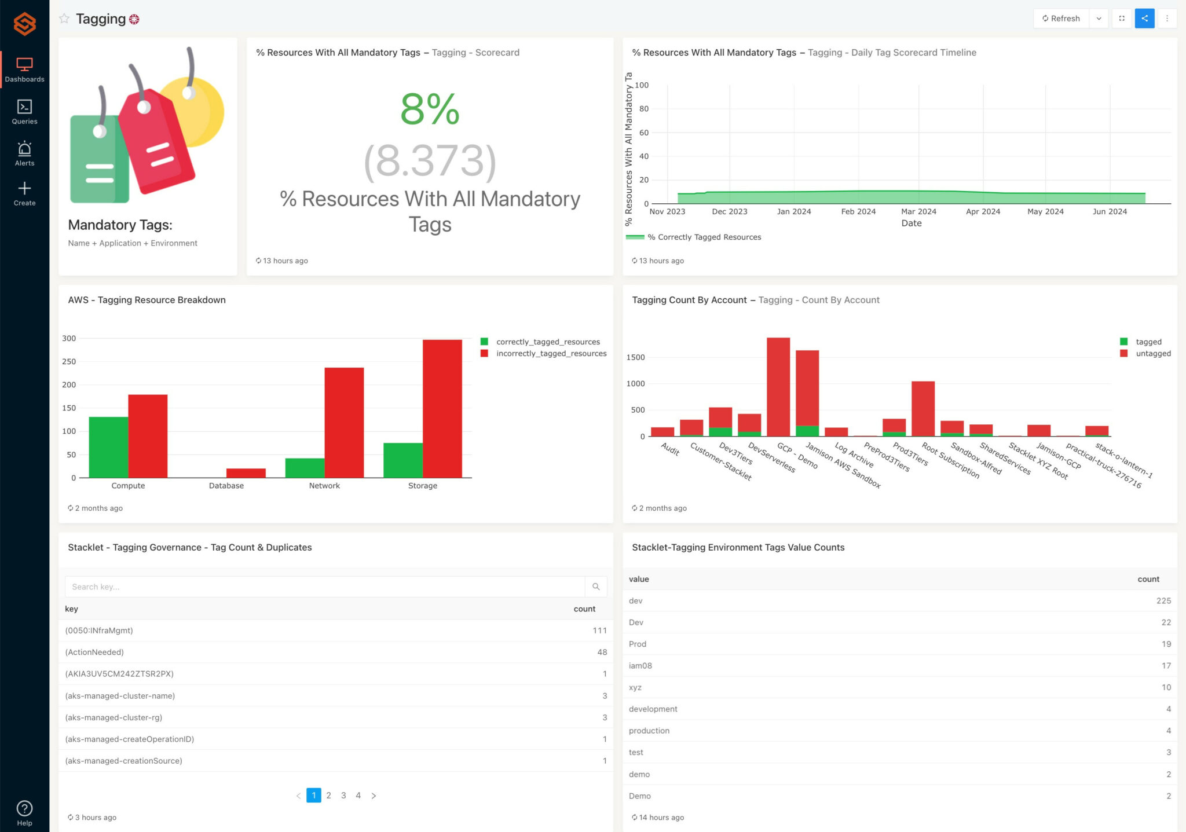The image size is (1186, 832).
Task: Open the Dashboards sidebar section
Action: tap(24, 69)
